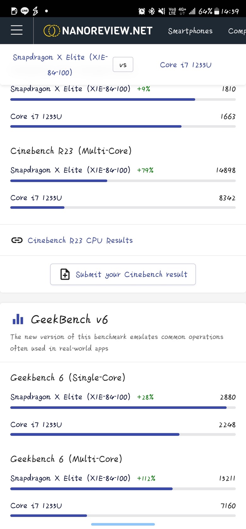Screen dimensions: 246x529
Task: Open the partially visible Comp menu item
Action: click(x=237, y=31)
